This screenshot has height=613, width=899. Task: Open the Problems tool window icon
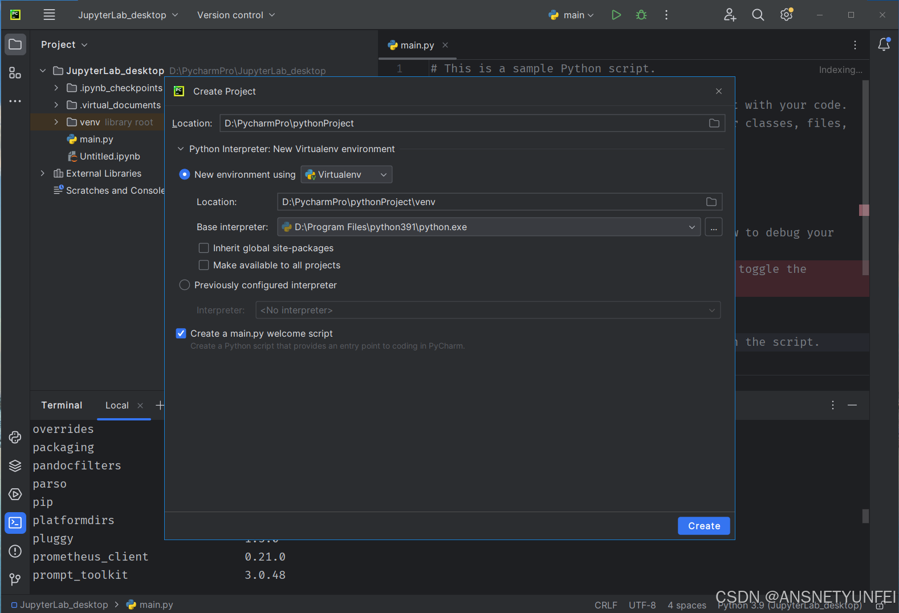click(15, 551)
